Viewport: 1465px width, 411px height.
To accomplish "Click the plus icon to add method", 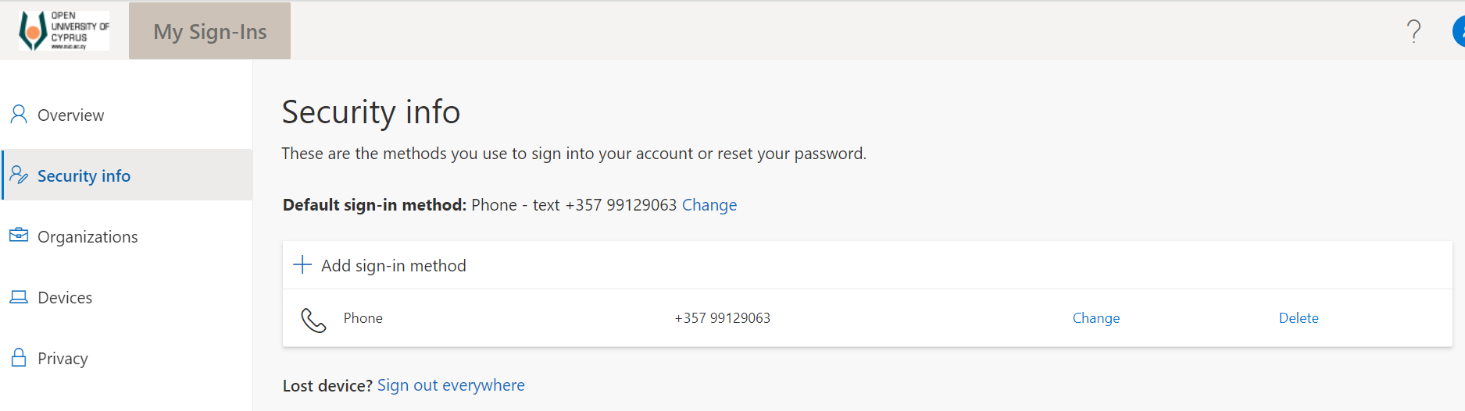I will click(x=302, y=265).
